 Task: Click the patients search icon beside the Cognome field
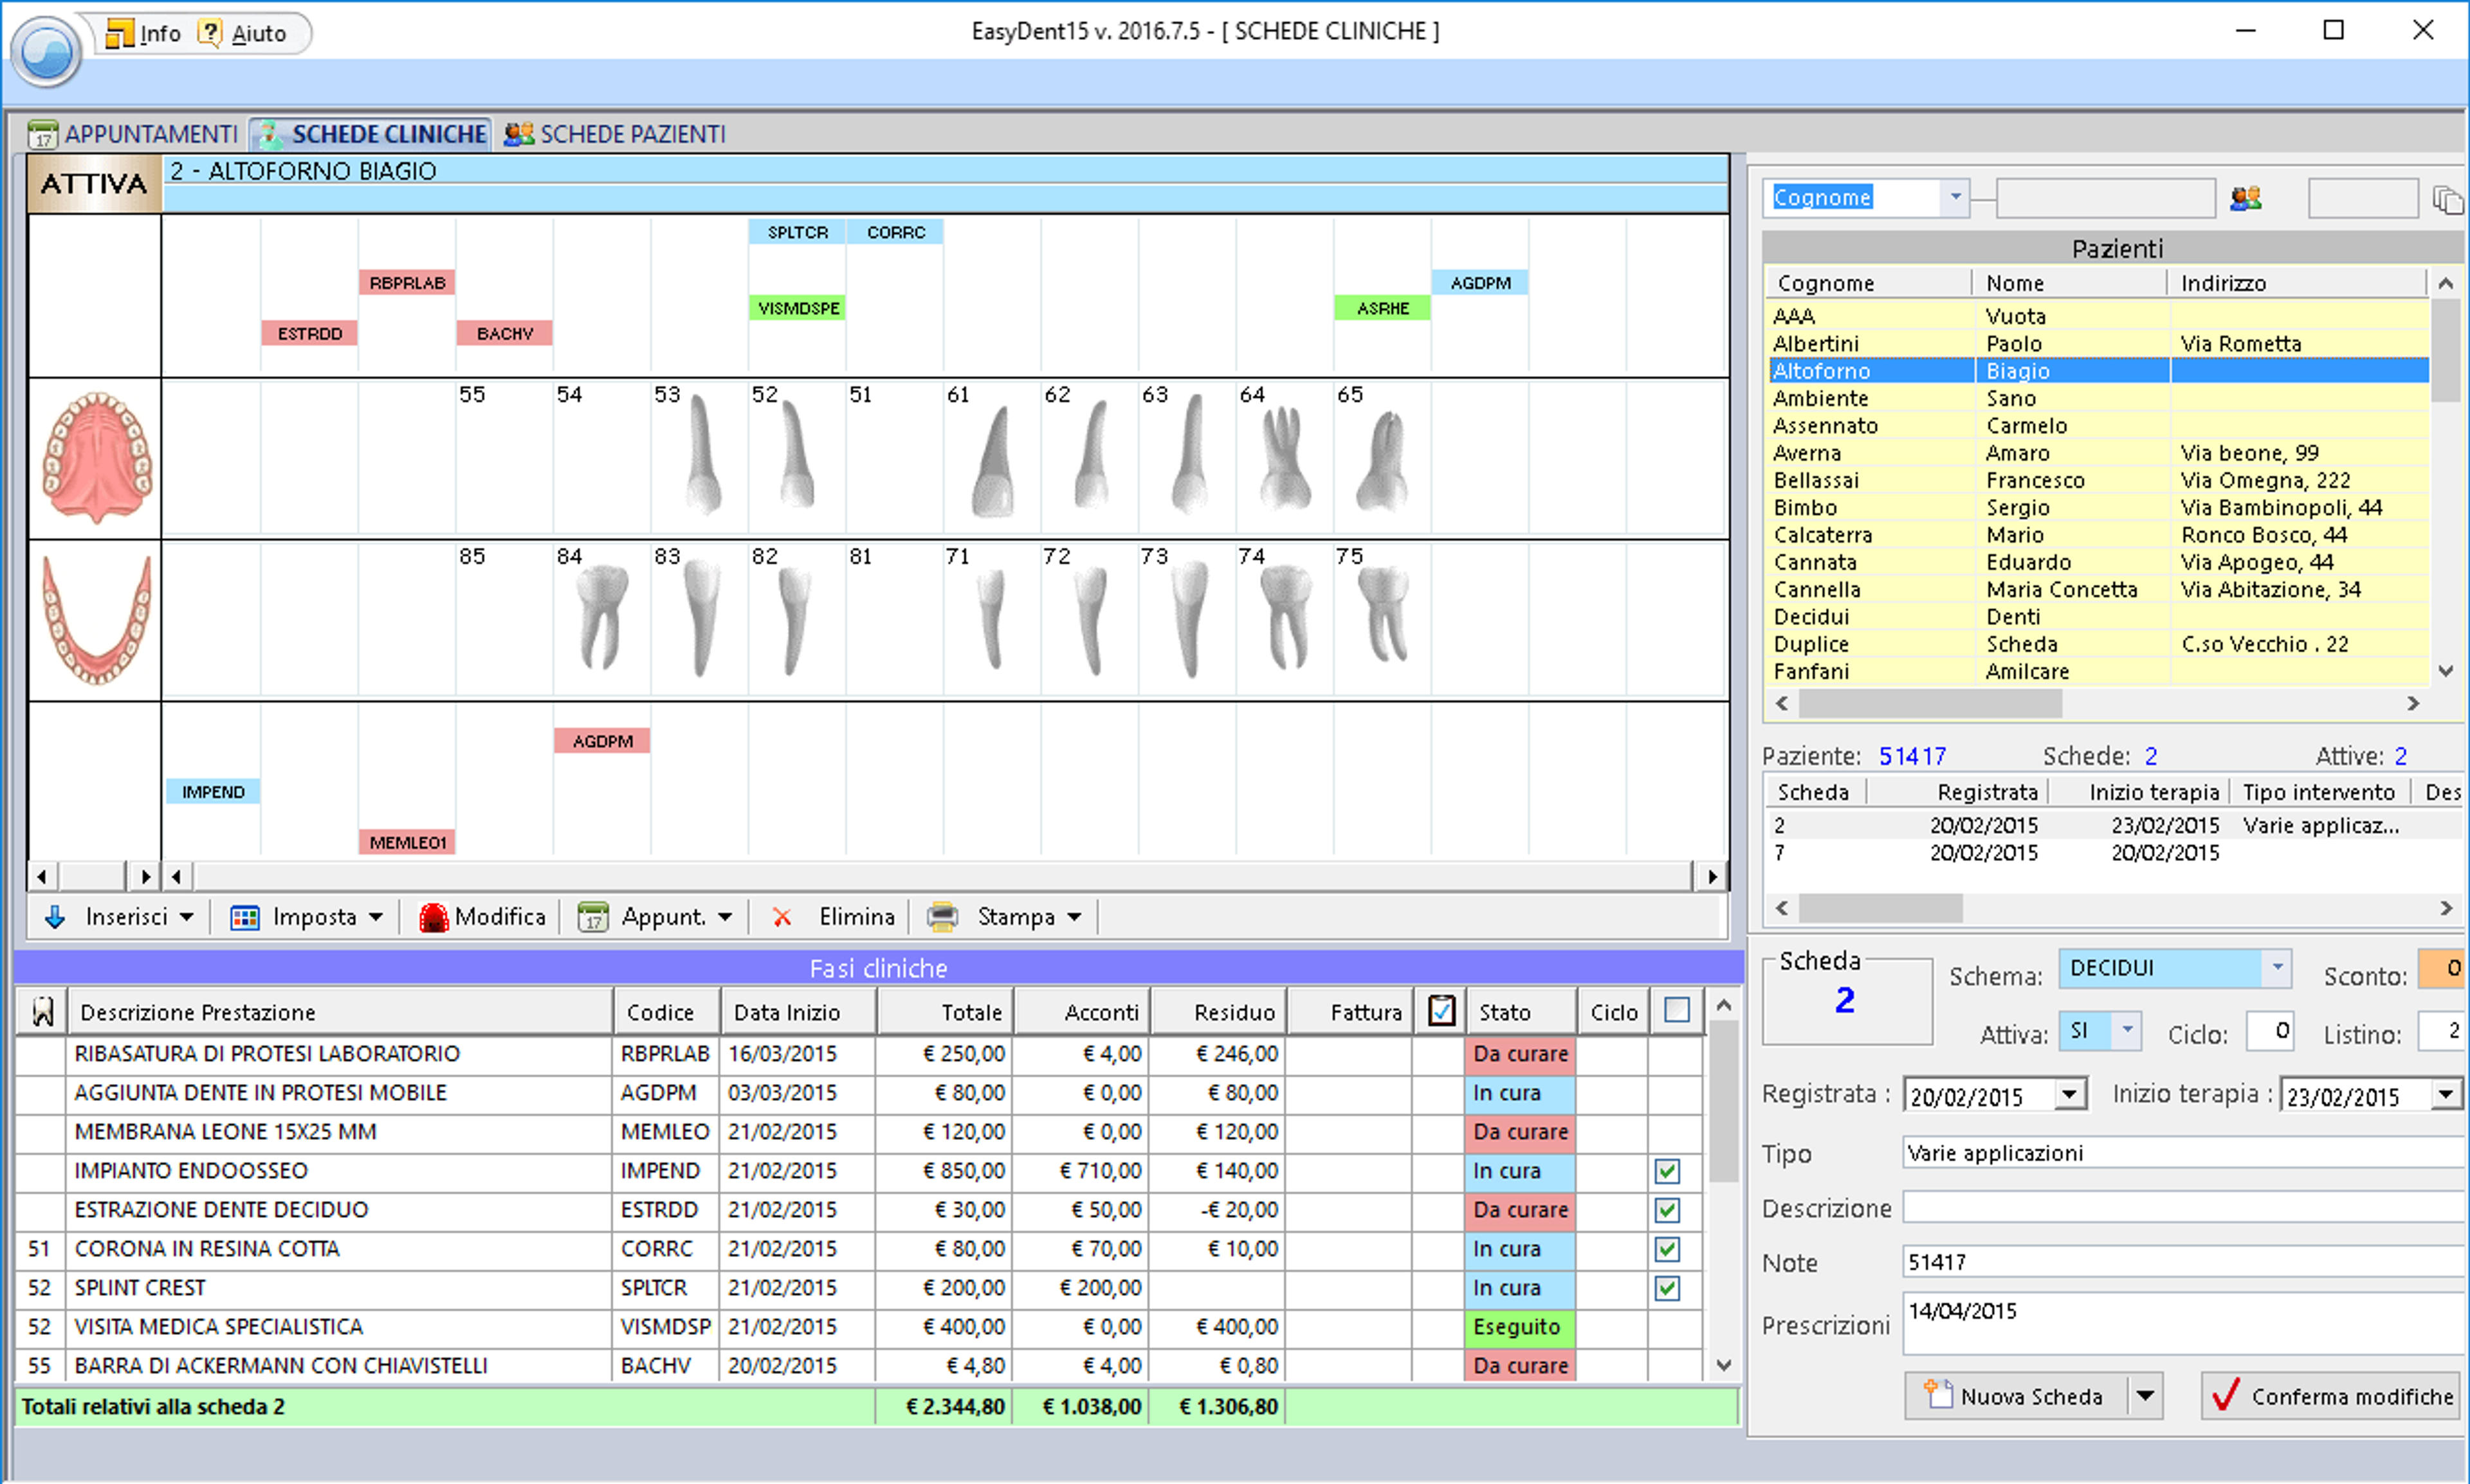[x=2246, y=198]
